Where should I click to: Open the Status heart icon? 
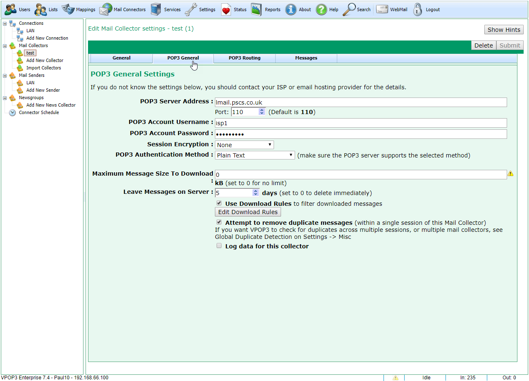(x=226, y=10)
